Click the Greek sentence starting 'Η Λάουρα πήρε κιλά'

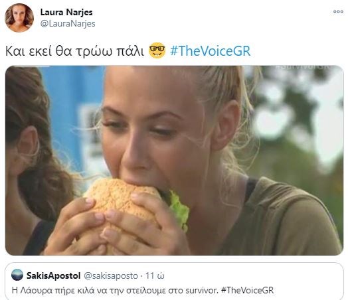(143, 290)
